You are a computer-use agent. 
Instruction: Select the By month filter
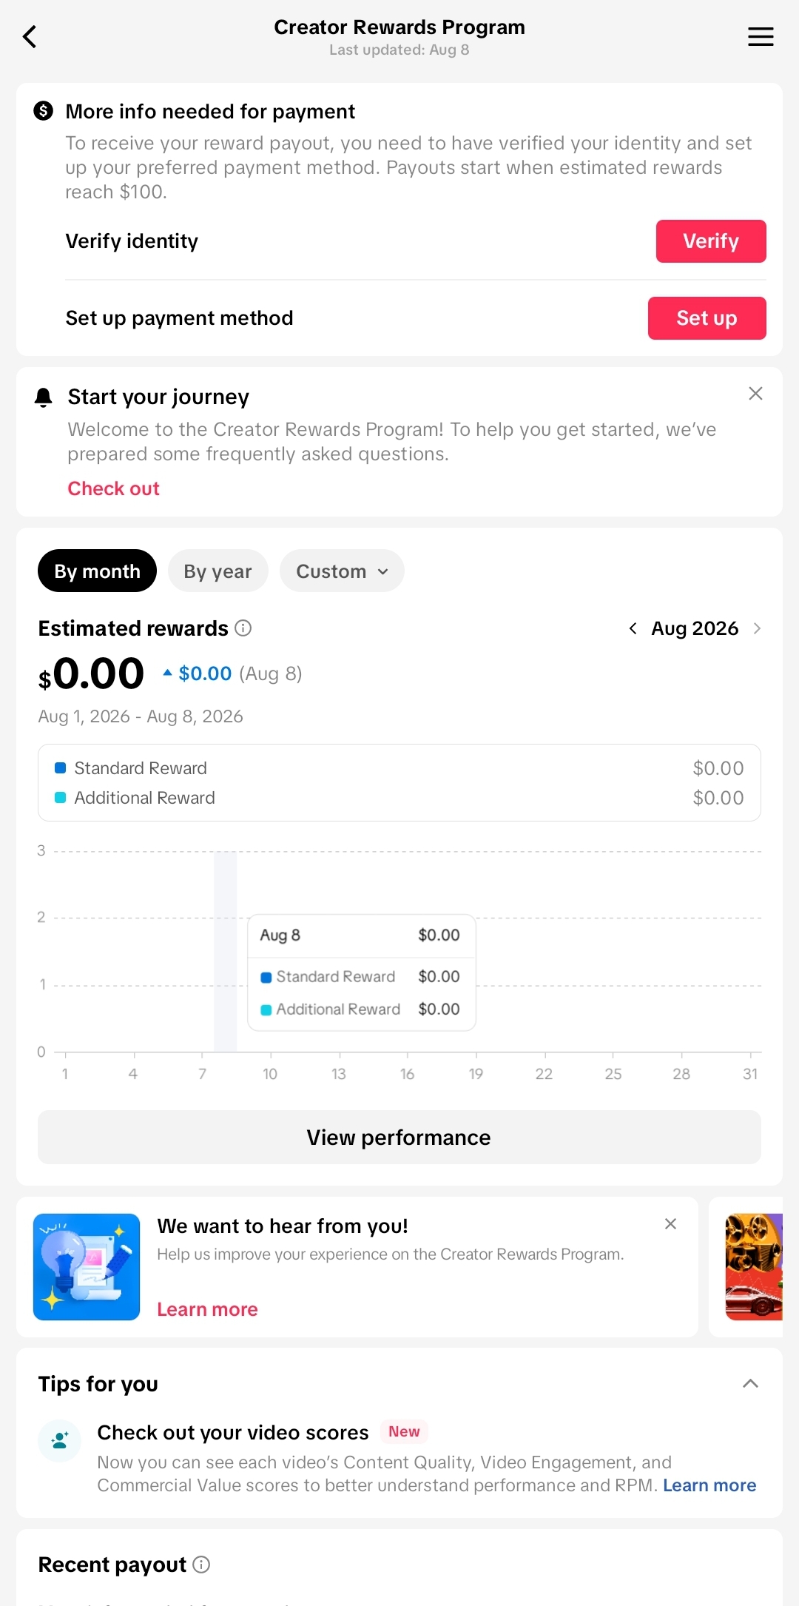point(97,571)
